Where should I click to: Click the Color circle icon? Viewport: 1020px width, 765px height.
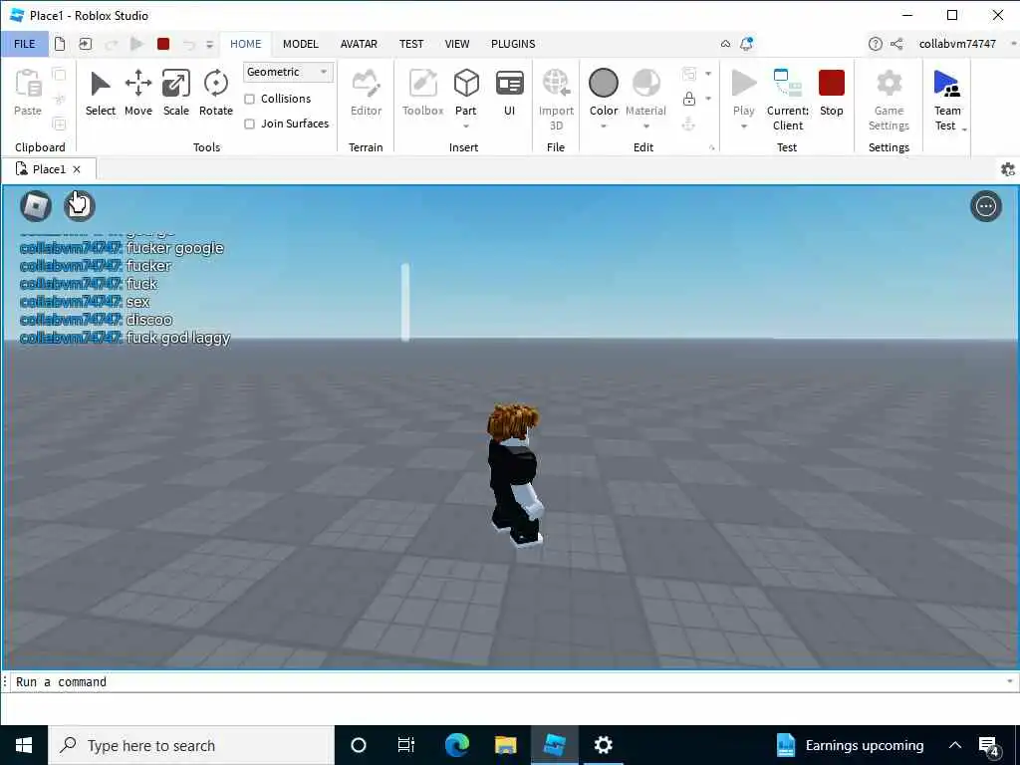click(603, 84)
